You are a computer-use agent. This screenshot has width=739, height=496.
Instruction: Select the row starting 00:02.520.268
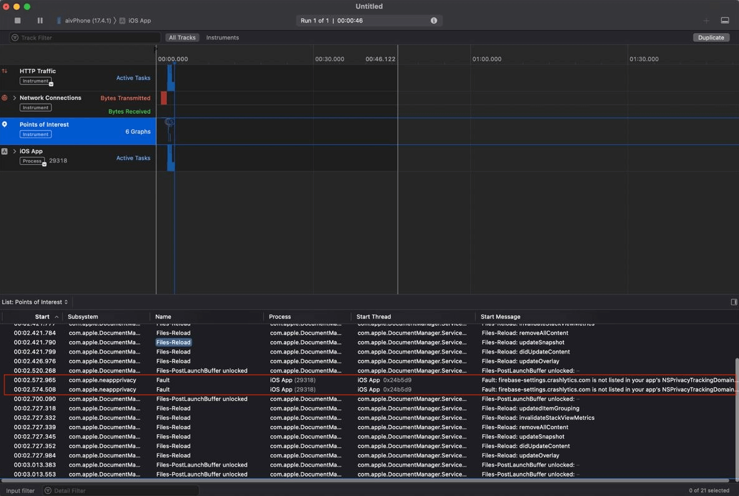[369, 370]
